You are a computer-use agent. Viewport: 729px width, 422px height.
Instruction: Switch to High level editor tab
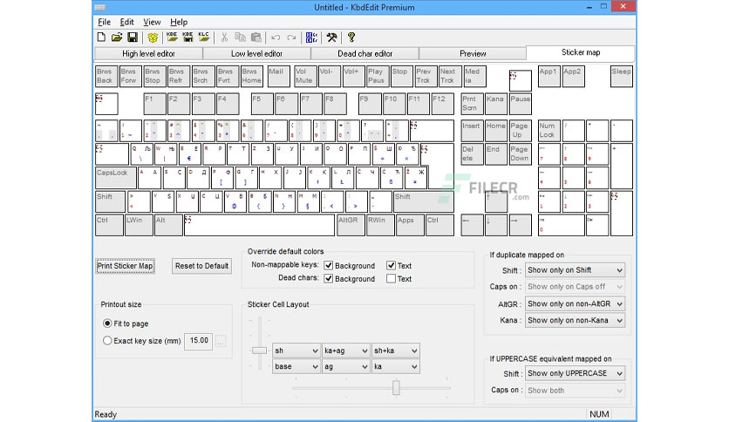[x=148, y=53]
